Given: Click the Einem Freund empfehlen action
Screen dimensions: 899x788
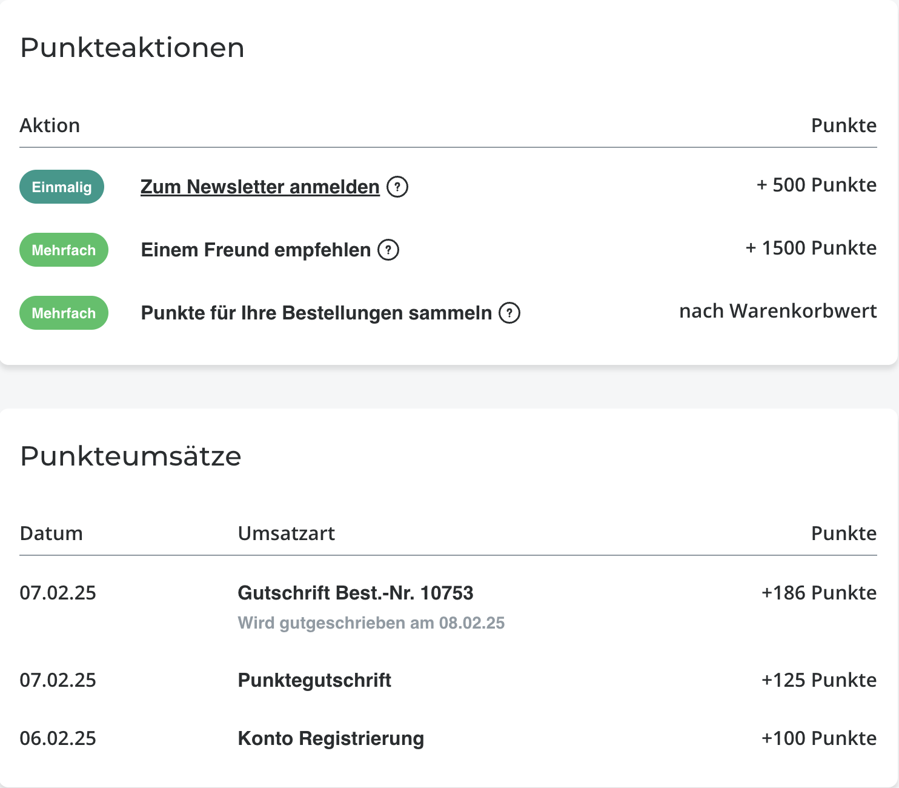Looking at the screenshot, I should [256, 250].
